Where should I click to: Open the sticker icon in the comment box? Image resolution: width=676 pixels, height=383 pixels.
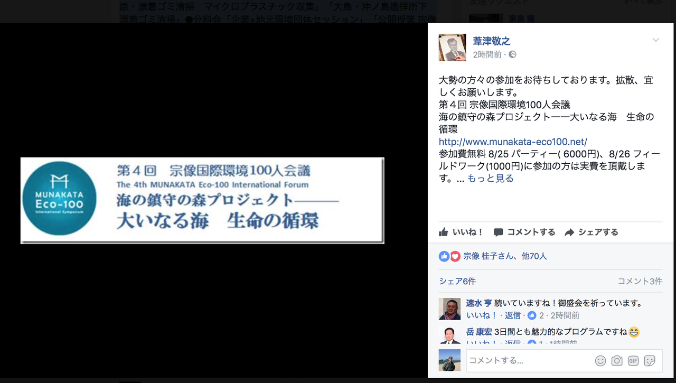pos(650,361)
